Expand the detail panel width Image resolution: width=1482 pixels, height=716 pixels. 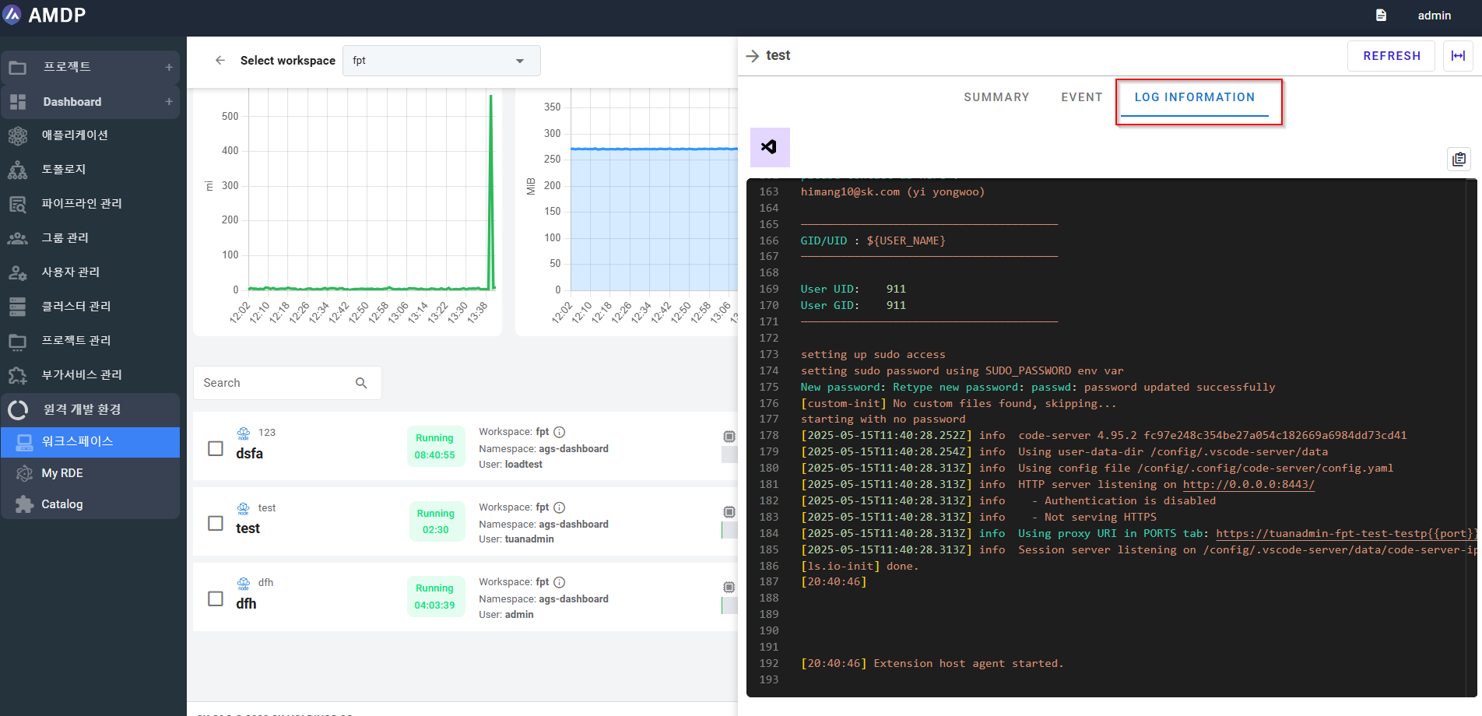[x=1458, y=56]
